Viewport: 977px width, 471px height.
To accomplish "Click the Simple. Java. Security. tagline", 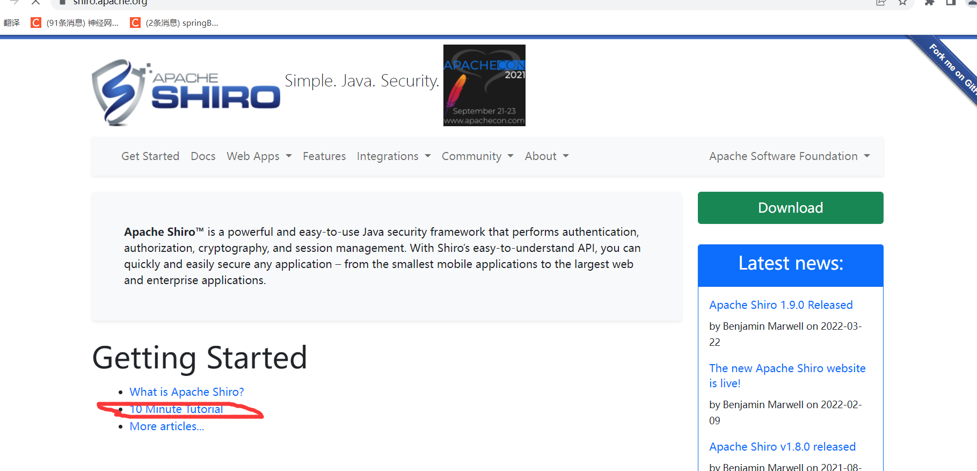I will pyautogui.click(x=362, y=81).
